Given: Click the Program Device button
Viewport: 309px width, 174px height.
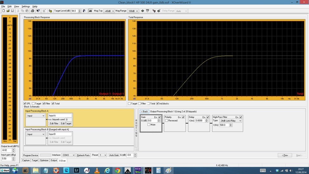Looking at the screenshot, I should [31, 155].
